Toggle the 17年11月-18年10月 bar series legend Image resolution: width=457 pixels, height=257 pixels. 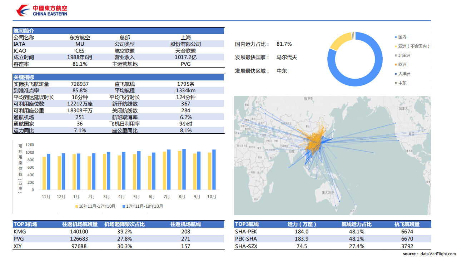pos(142,207)
